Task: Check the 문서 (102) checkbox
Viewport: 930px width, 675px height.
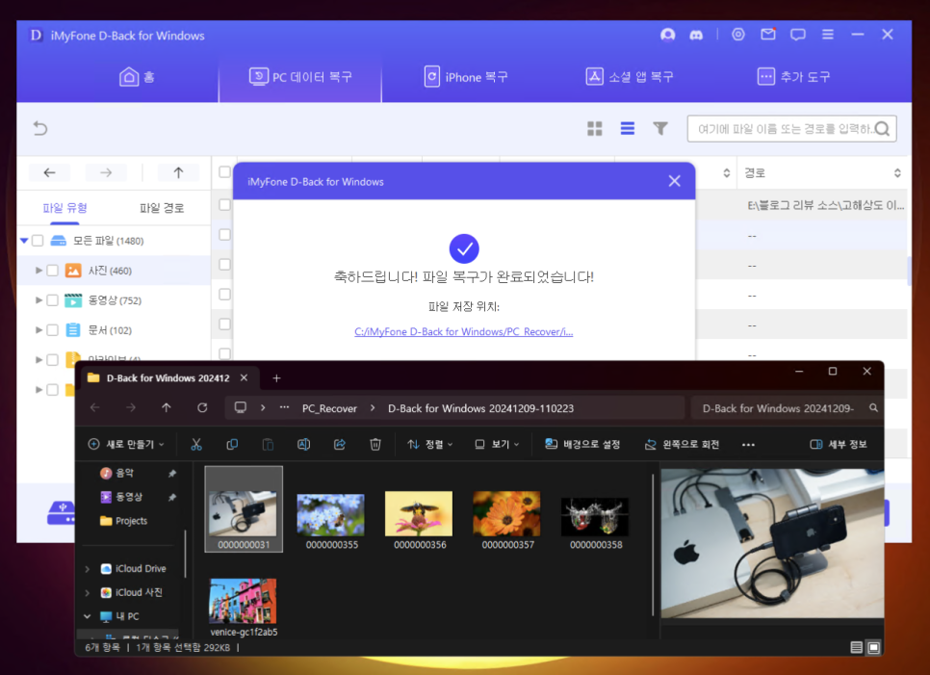Action: (53, 329)
